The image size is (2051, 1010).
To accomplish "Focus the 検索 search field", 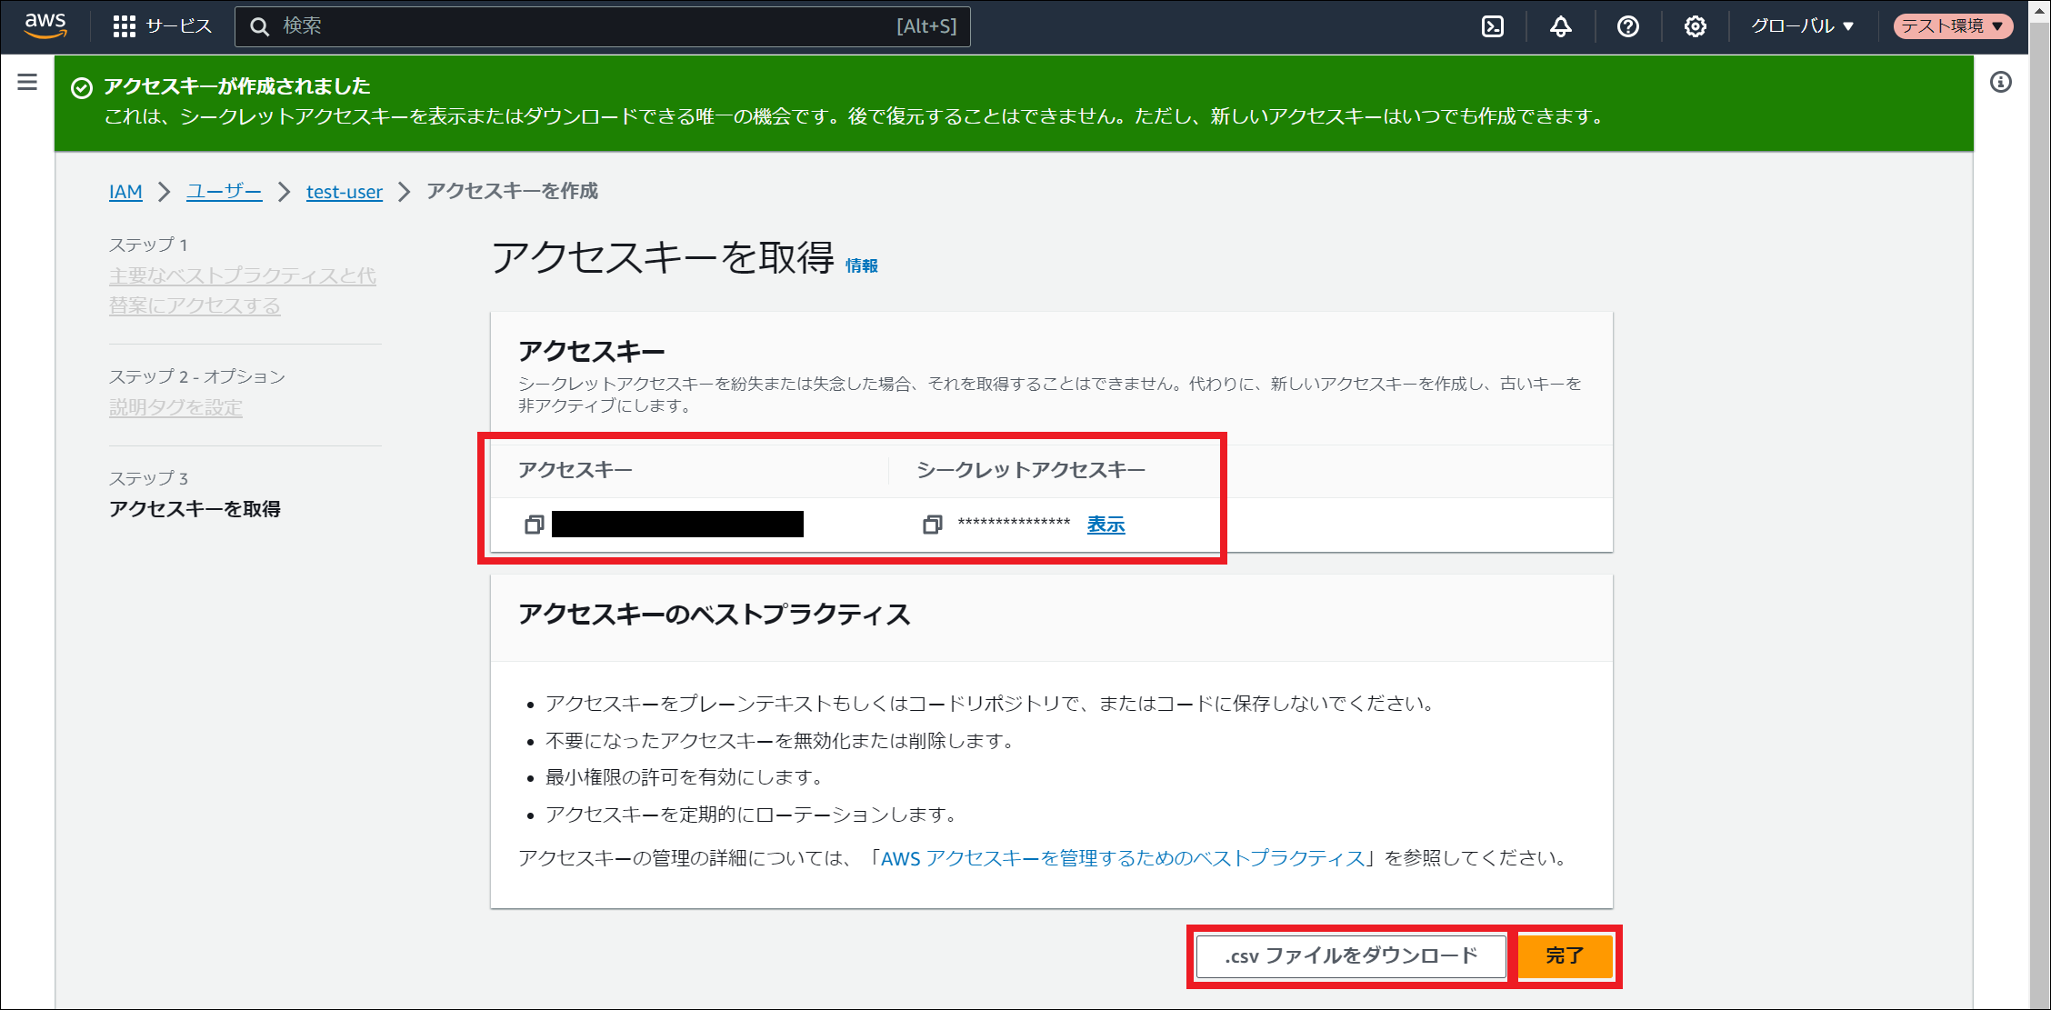I will point(582,26).
